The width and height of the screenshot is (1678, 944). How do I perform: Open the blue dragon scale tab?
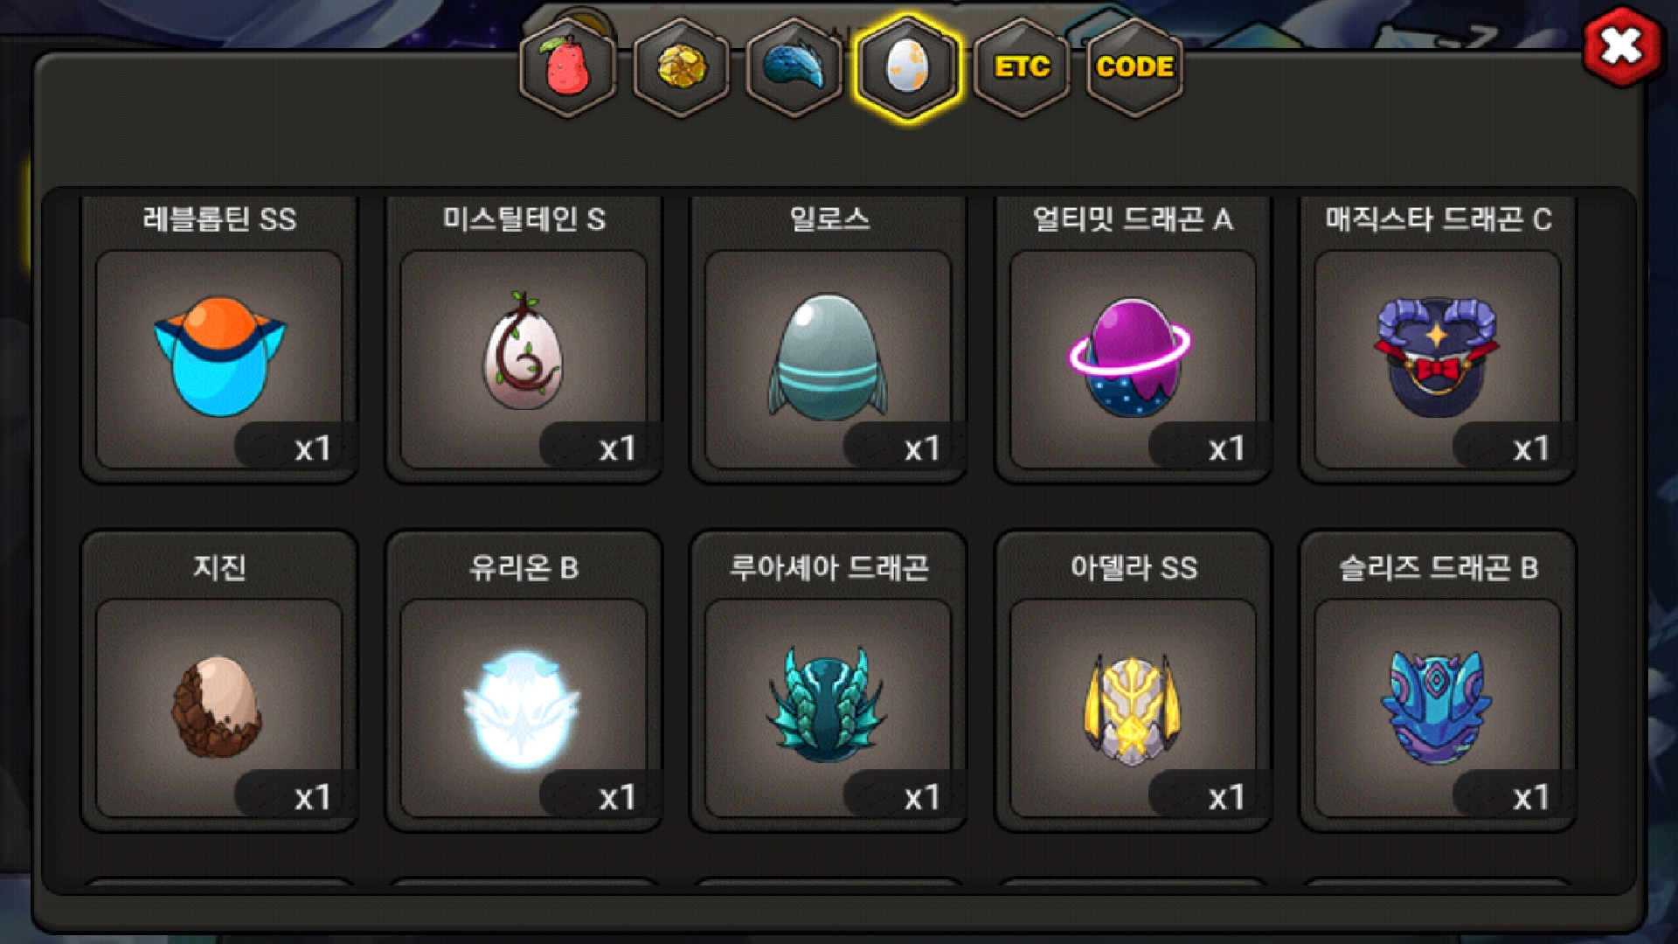794,68
